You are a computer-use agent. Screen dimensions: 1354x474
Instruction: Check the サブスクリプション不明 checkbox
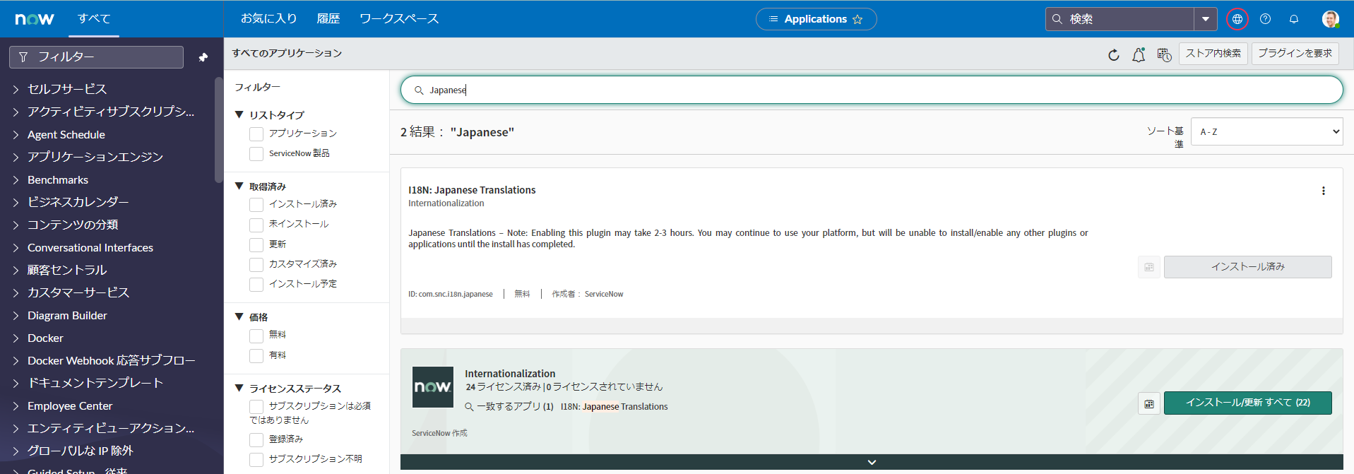[x=256, y=460]
